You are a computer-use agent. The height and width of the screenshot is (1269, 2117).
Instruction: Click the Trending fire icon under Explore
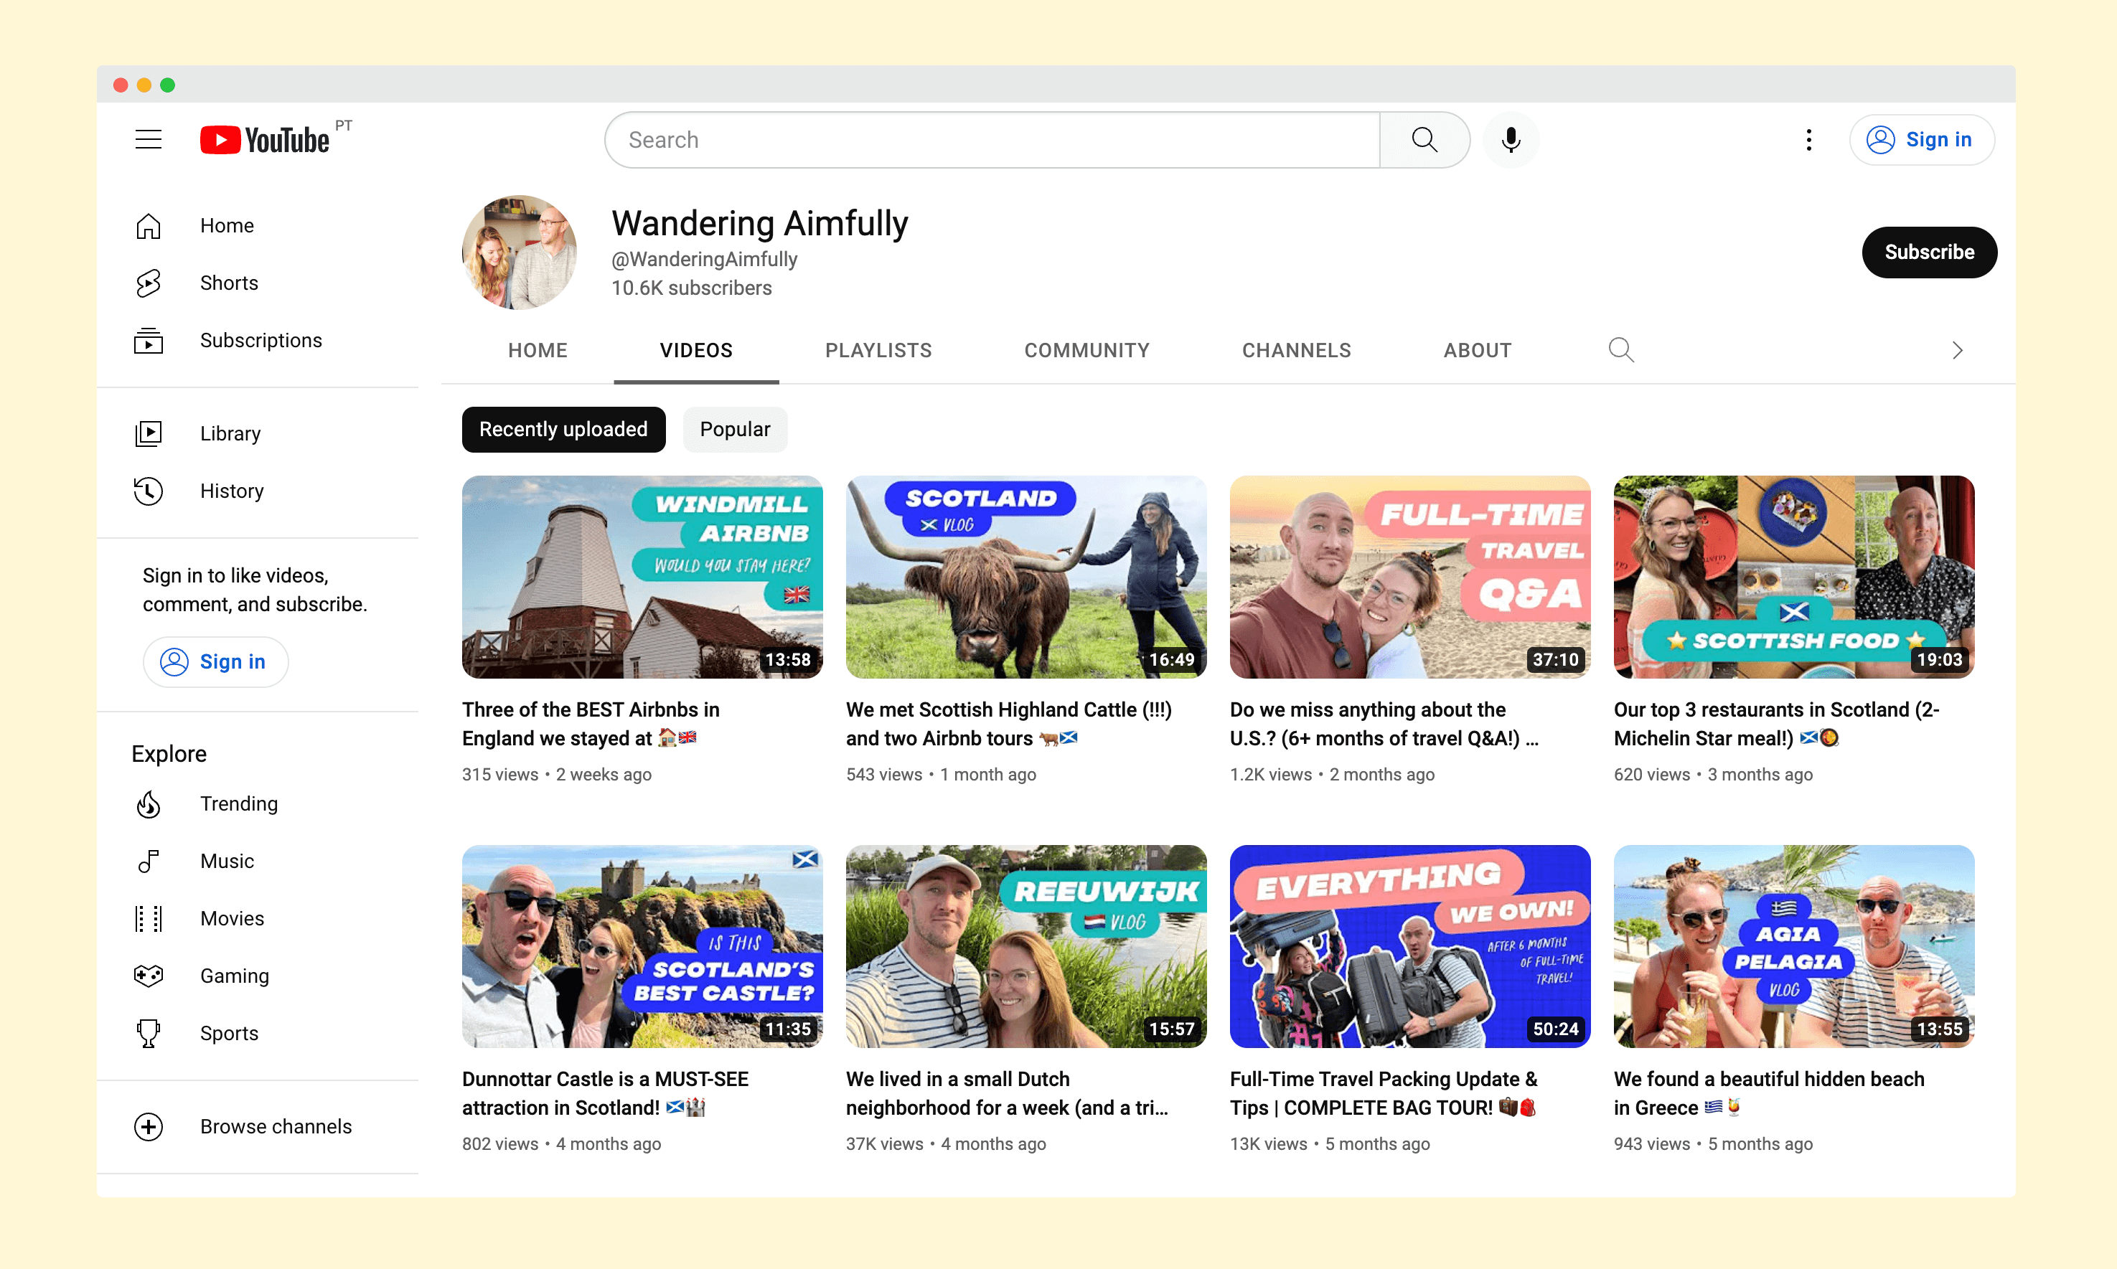pyautogui.click(x=149, y=804)
